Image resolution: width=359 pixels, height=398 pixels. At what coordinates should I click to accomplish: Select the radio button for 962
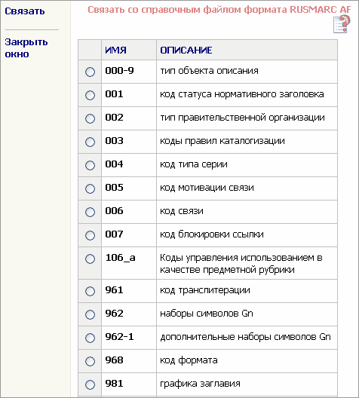pos(90,314)
